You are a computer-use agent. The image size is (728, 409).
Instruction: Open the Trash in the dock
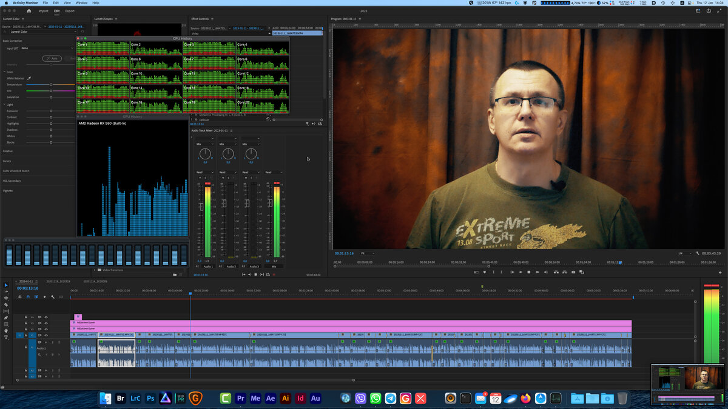point(622,398)
